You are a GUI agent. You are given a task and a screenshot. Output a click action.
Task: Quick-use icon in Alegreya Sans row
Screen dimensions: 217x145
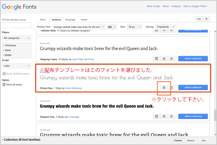coord(164,59)
